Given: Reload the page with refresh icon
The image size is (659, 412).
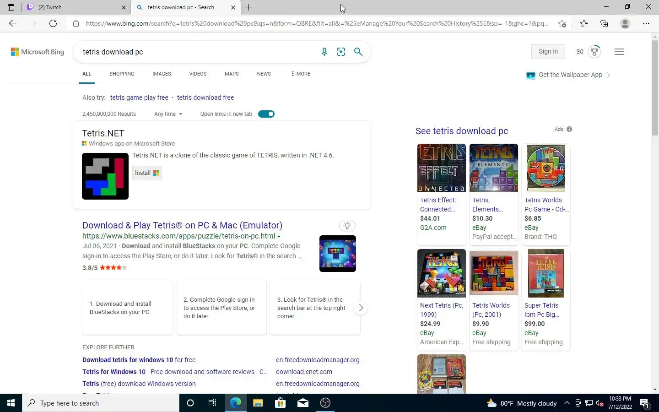Looking at the screenshot, I should click(x=53, y=23).
